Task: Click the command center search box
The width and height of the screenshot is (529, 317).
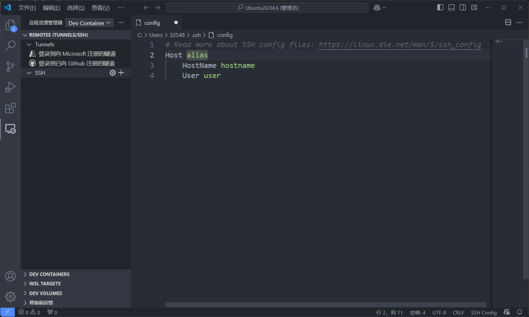Action: 267,8
